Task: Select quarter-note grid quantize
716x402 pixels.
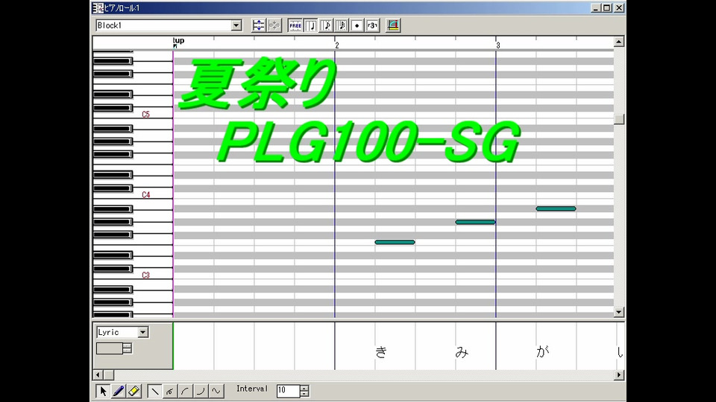Action: click(x=311, y=25)
